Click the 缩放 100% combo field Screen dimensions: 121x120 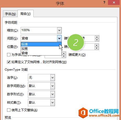[x=41, y=30]
